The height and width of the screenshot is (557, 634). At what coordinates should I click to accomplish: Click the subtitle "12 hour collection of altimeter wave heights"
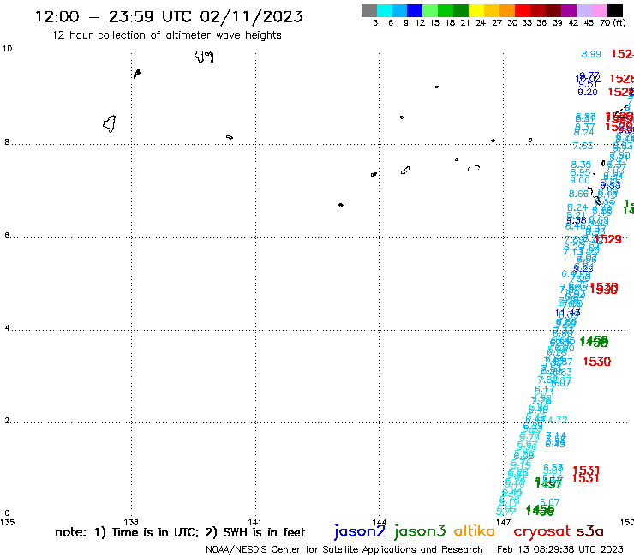(166, 35)
